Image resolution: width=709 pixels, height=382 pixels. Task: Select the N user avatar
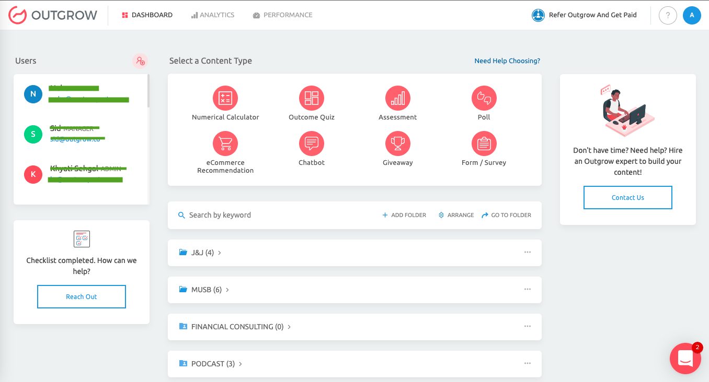click(x=33, y=94)
